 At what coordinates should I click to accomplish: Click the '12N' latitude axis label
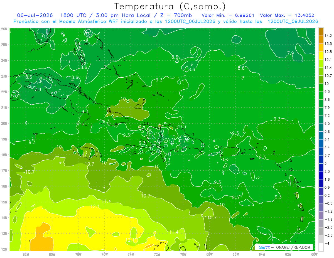[4, 249]
